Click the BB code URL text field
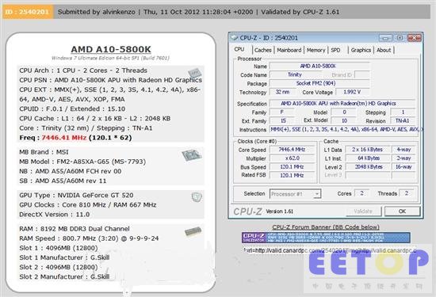The image size is (436, 297). click(x=330, y=250)
